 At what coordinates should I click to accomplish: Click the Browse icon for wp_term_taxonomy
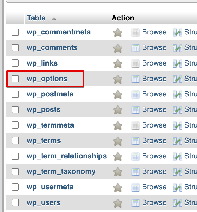[x=136, y=172]
